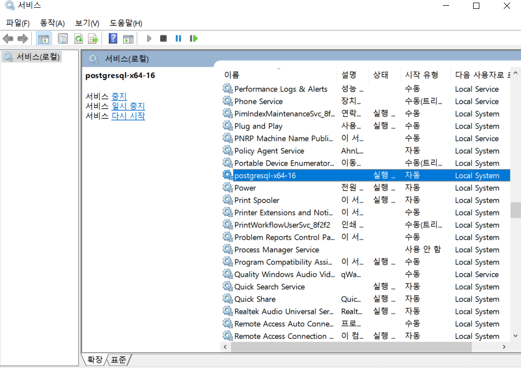This screenshot has width=521, height=368.
Task: Click the Start Service play icon
Action: pyautogui.click(x=149, y=39)
